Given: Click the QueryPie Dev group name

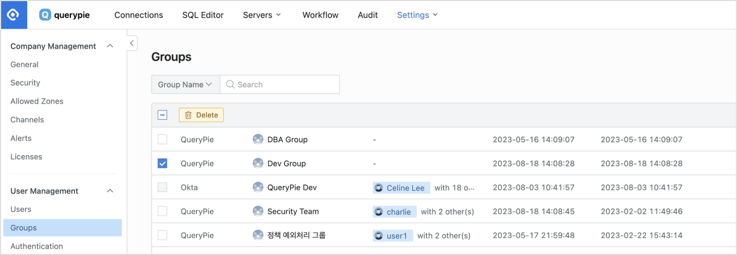Looking at the screenshot, I should pyautogui.click(x=292, y=188).
